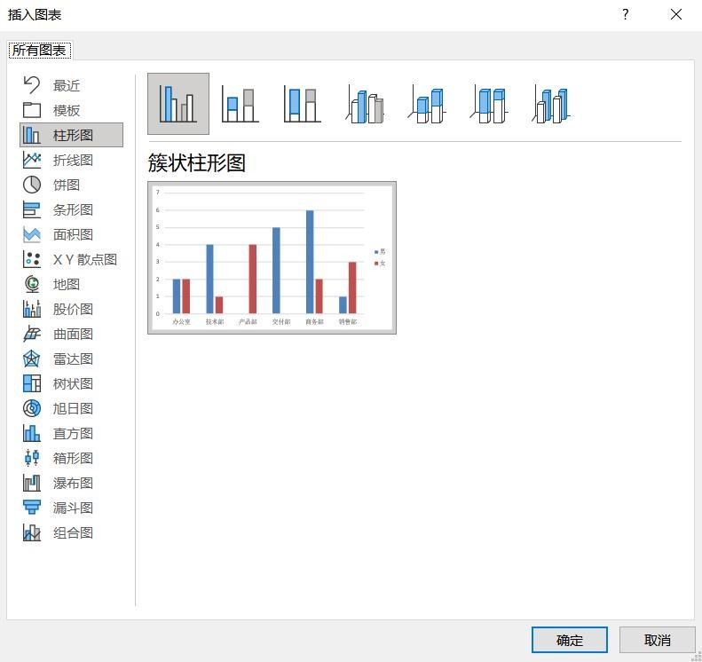Image resolution: width=702 pixels, height=662 pixels.
Task: Choose the 3-D column chart icon
Action: click(x=551, y=105)
